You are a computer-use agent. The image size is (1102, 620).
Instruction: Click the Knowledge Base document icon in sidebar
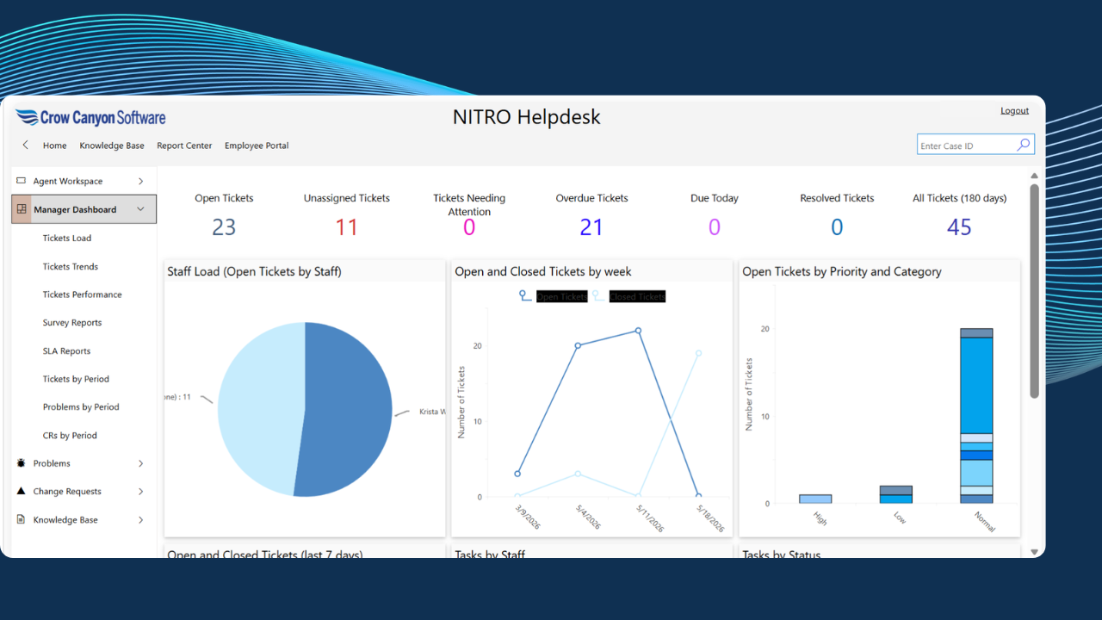(21, 520)
